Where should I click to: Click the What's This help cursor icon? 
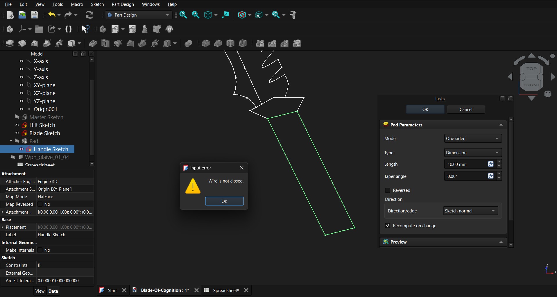85,29
